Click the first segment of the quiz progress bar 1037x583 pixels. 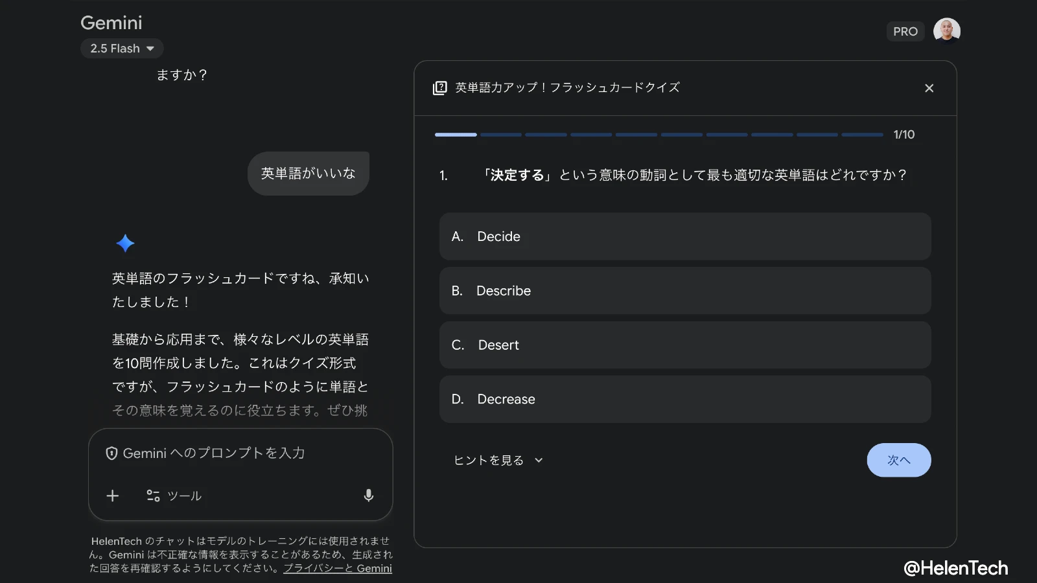point(456,135)
